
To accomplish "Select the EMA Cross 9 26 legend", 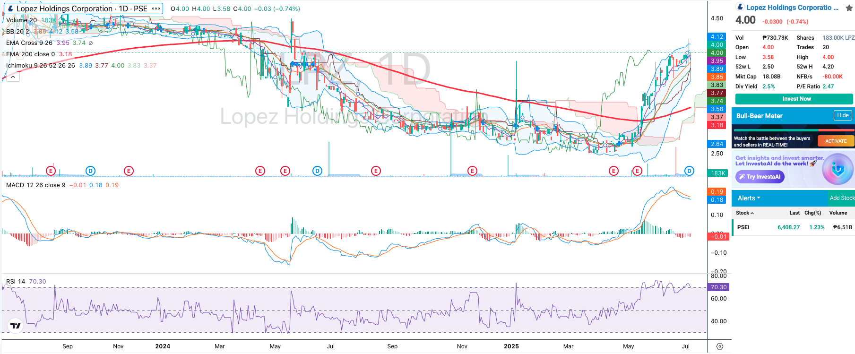I will (29, 43).
